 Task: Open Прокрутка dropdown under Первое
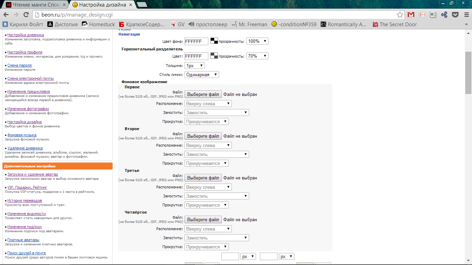pyautogui.click(x=207, y=121)
